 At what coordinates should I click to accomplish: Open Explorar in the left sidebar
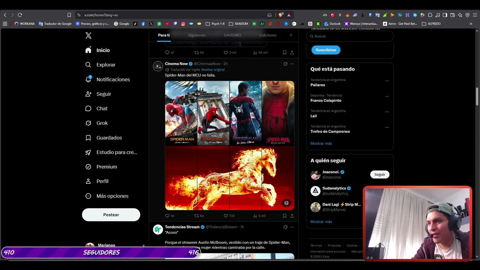coord(100,65)
